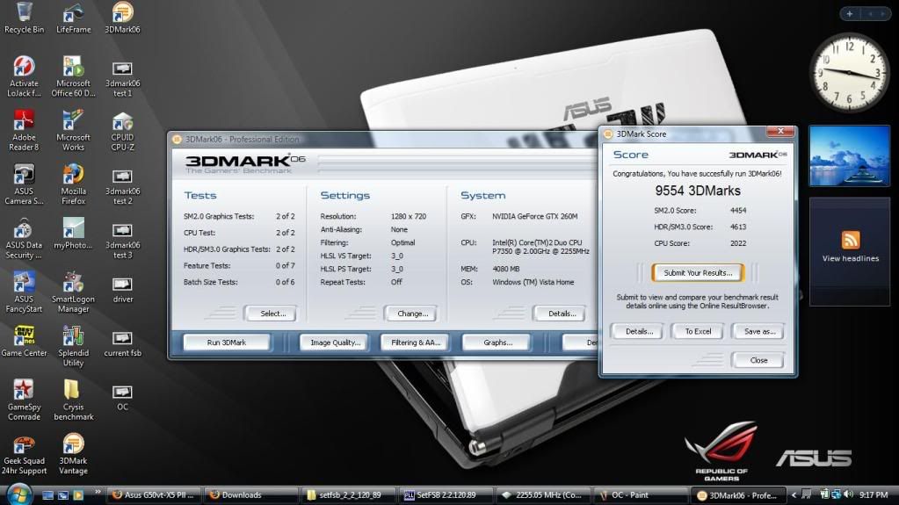The image size is (899, 505).
Task: Click the 3DMark06 taskbar item
Action: point(738,495)
